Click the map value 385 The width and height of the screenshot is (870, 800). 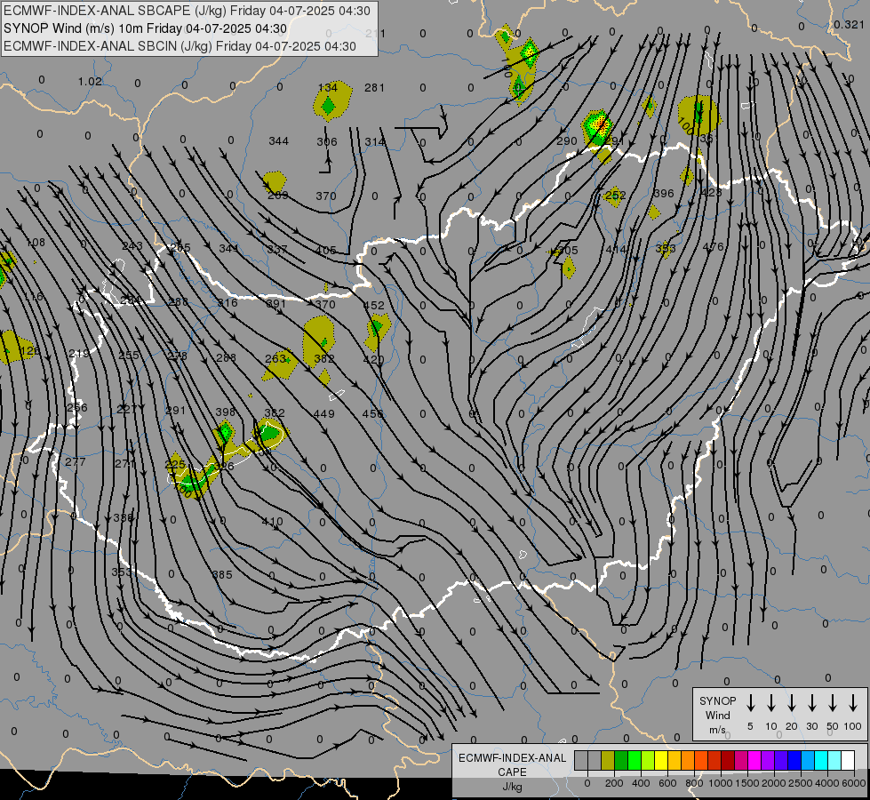[222, 574]
